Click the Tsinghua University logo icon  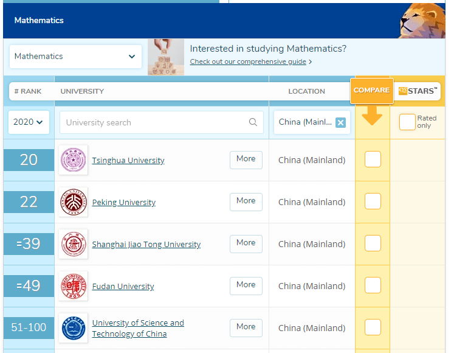pos(73,160)
